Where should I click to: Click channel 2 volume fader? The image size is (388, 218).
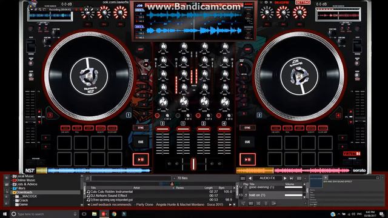click(x=204, y=129)
